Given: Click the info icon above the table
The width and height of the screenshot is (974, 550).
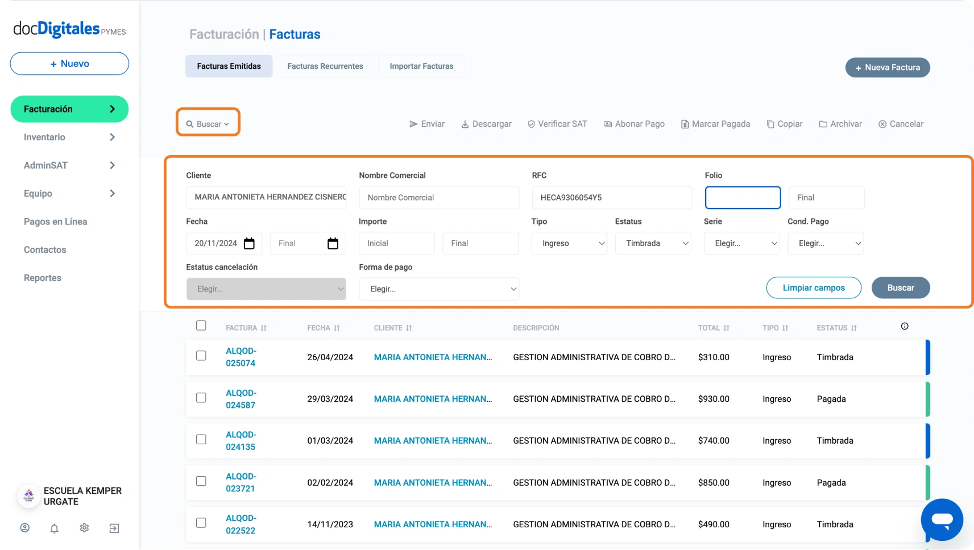Looking at the screenshot, I should pyautogui.click(x=905, y=326).
